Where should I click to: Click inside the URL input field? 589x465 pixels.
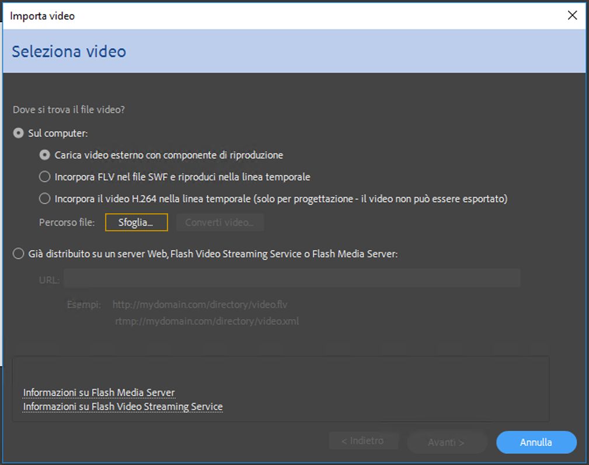tap(292, 279)
